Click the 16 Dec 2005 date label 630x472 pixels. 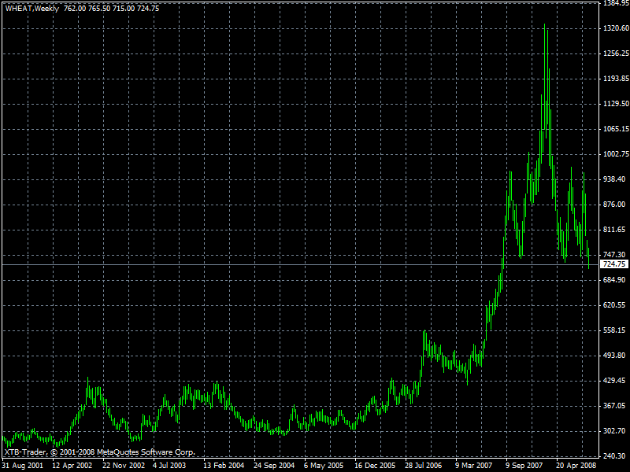point(375,466)
